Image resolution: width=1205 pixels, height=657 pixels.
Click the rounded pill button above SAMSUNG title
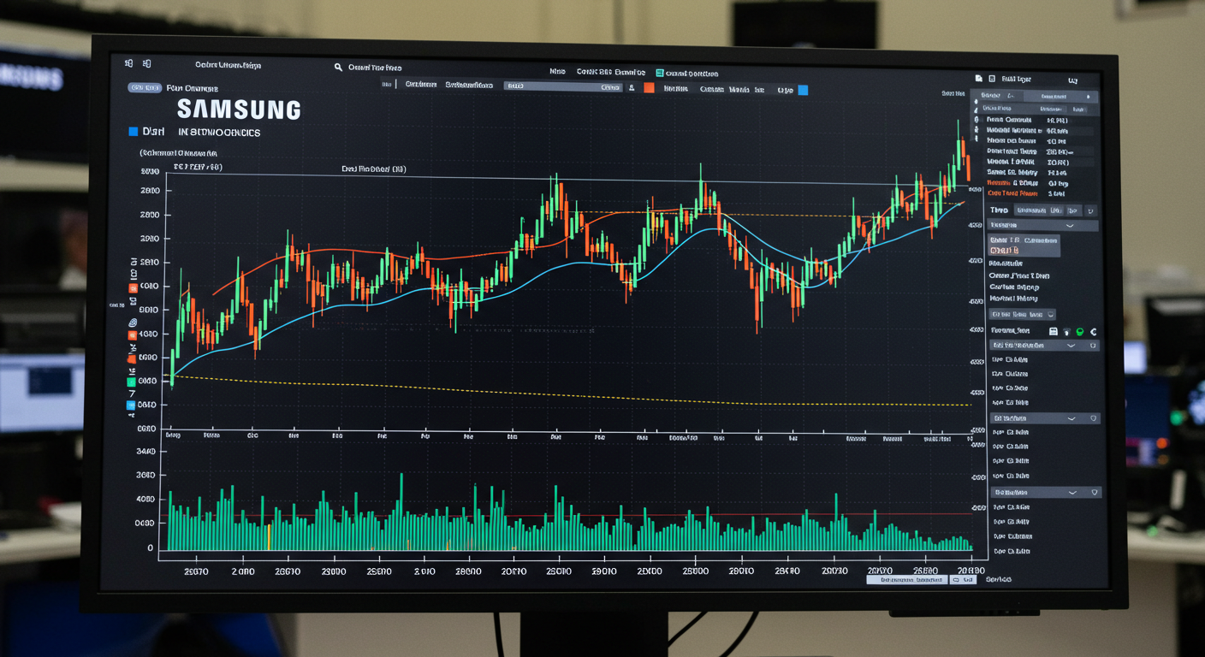click(145, 87)
